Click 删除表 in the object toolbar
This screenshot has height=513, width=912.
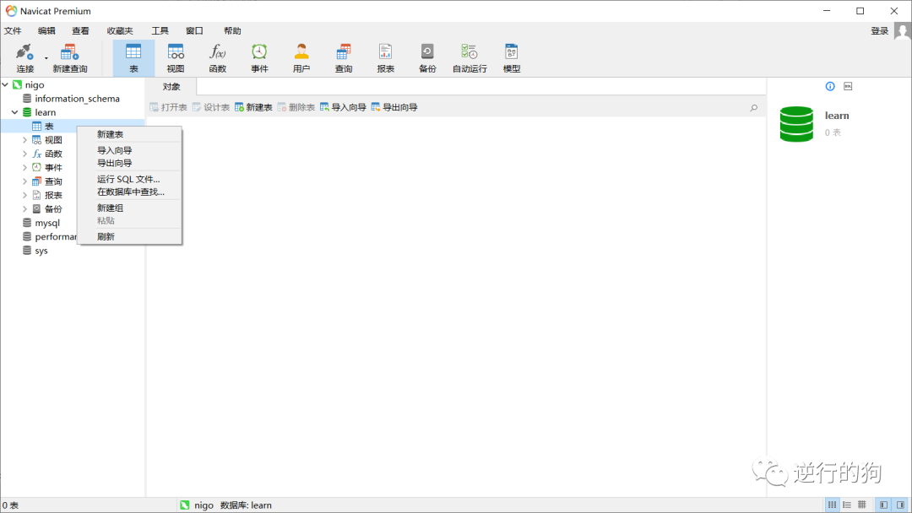coord(296,107)
